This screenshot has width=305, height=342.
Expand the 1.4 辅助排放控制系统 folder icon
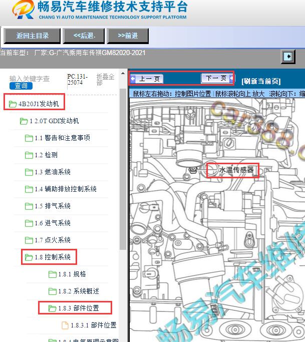click(29, 189)
